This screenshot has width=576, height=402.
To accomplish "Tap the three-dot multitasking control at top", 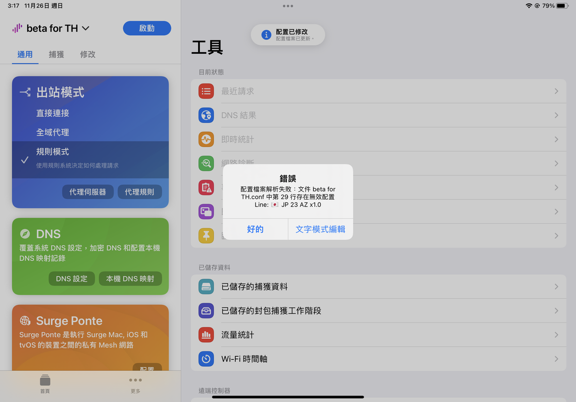I will pyautogui.click(x=288, y=6).
